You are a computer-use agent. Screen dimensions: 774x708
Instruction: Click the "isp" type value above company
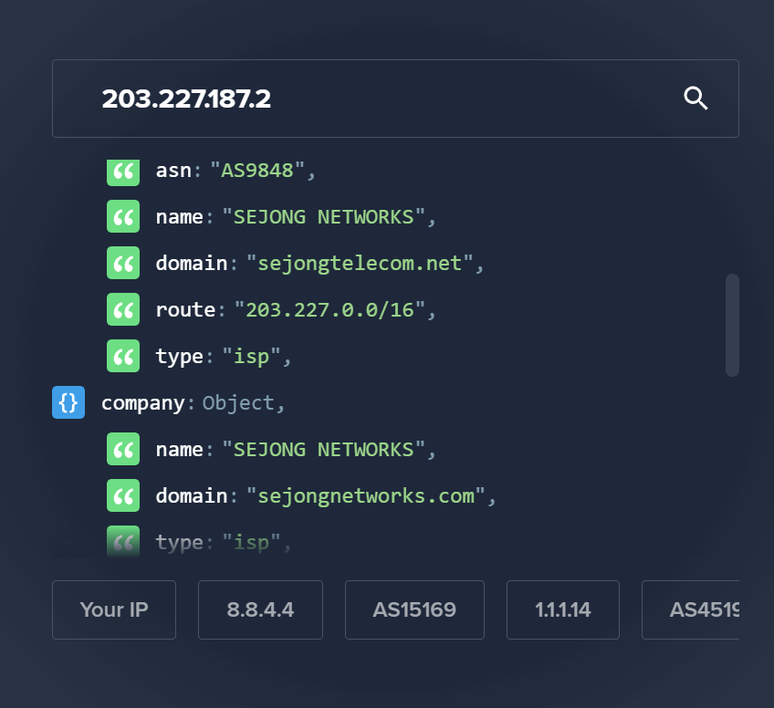(251, 356)
